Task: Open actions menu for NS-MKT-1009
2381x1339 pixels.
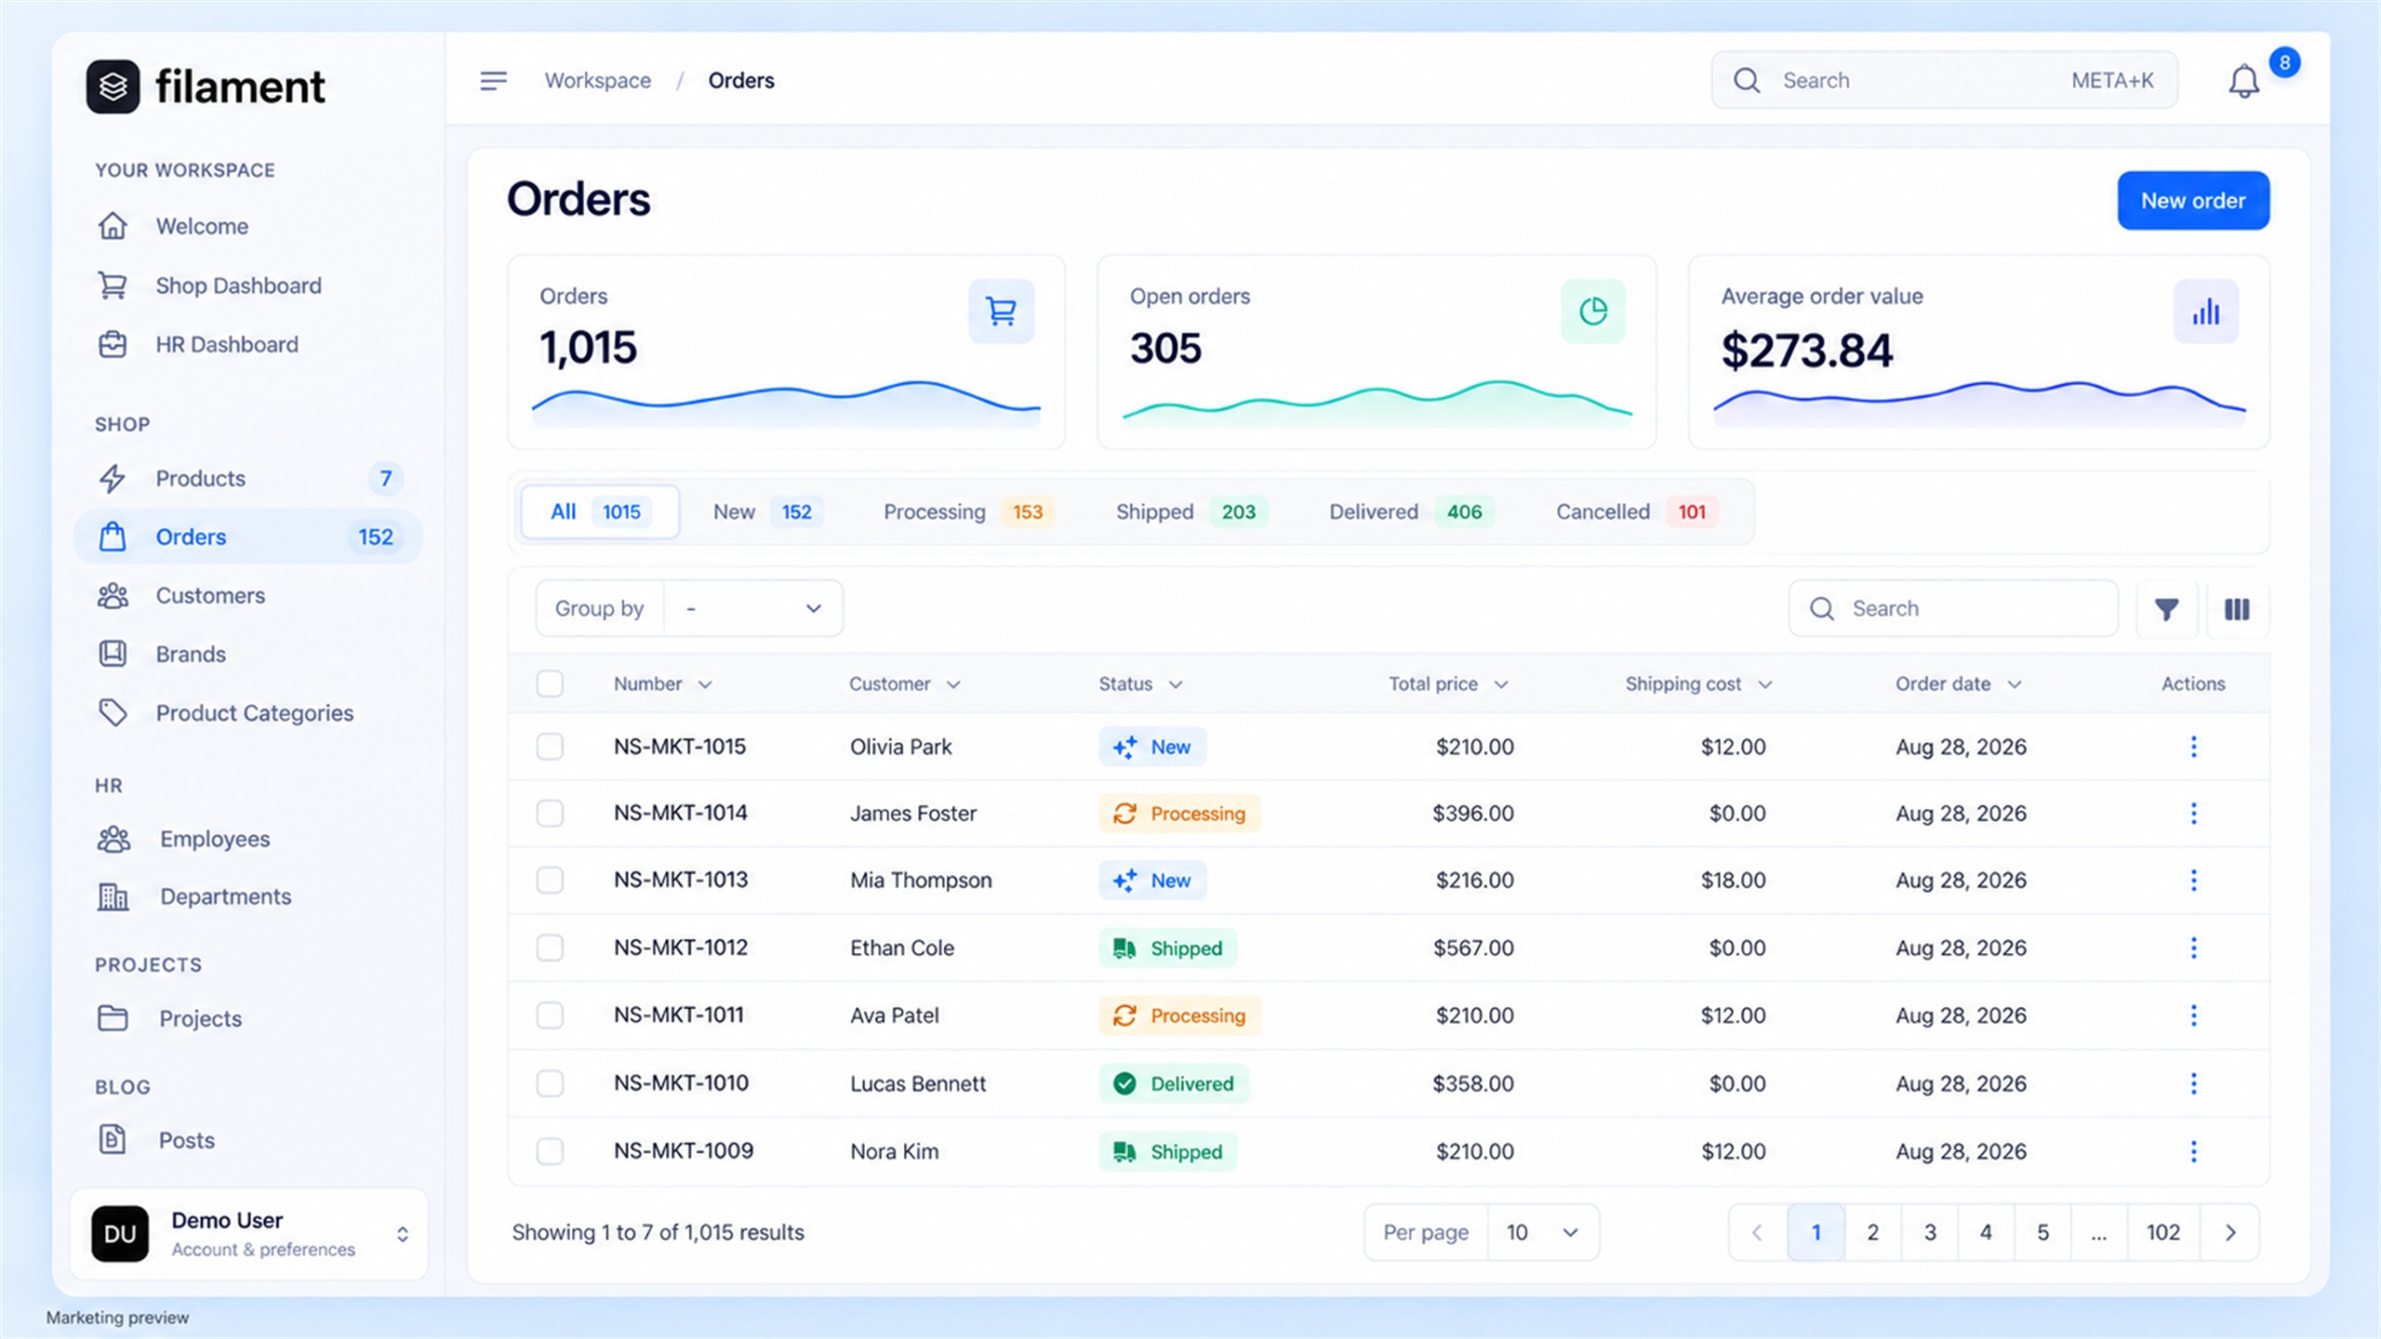Action: point(2193,1151)
